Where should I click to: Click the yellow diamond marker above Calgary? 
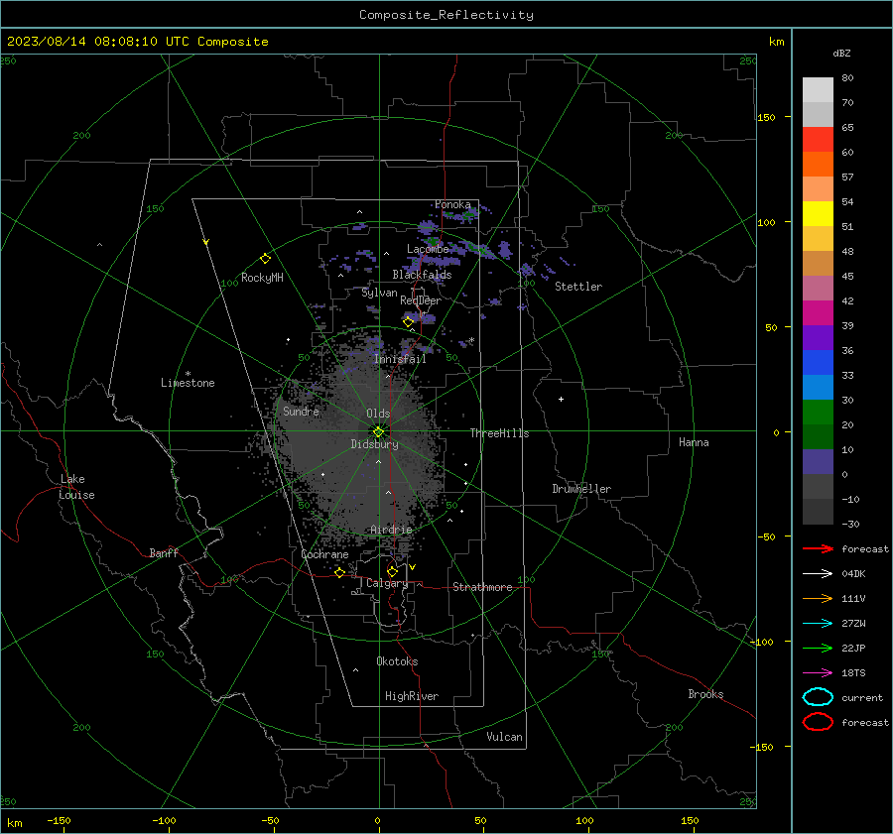click(392, 571)
